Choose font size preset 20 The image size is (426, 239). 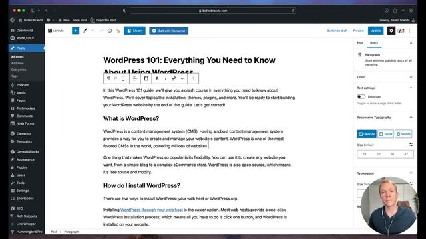click(379, 154)
